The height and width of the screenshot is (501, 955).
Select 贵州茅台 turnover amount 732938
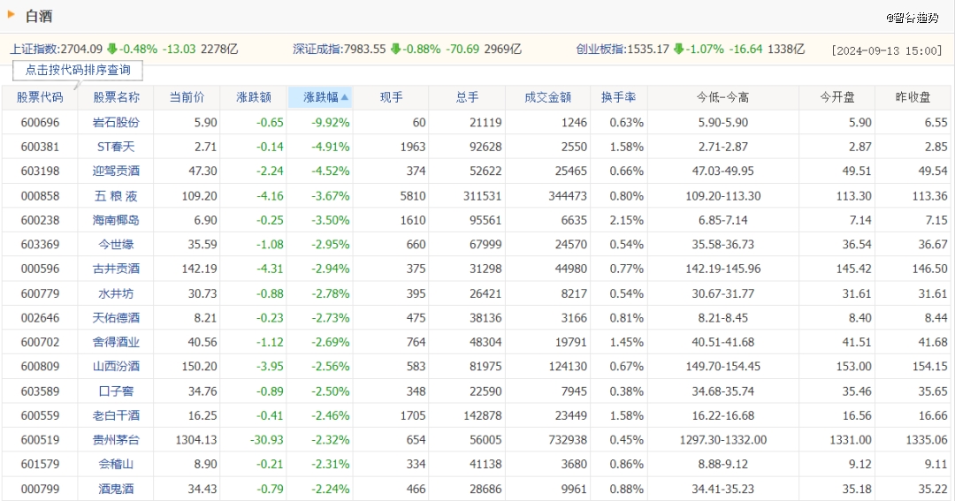[568, 439]
